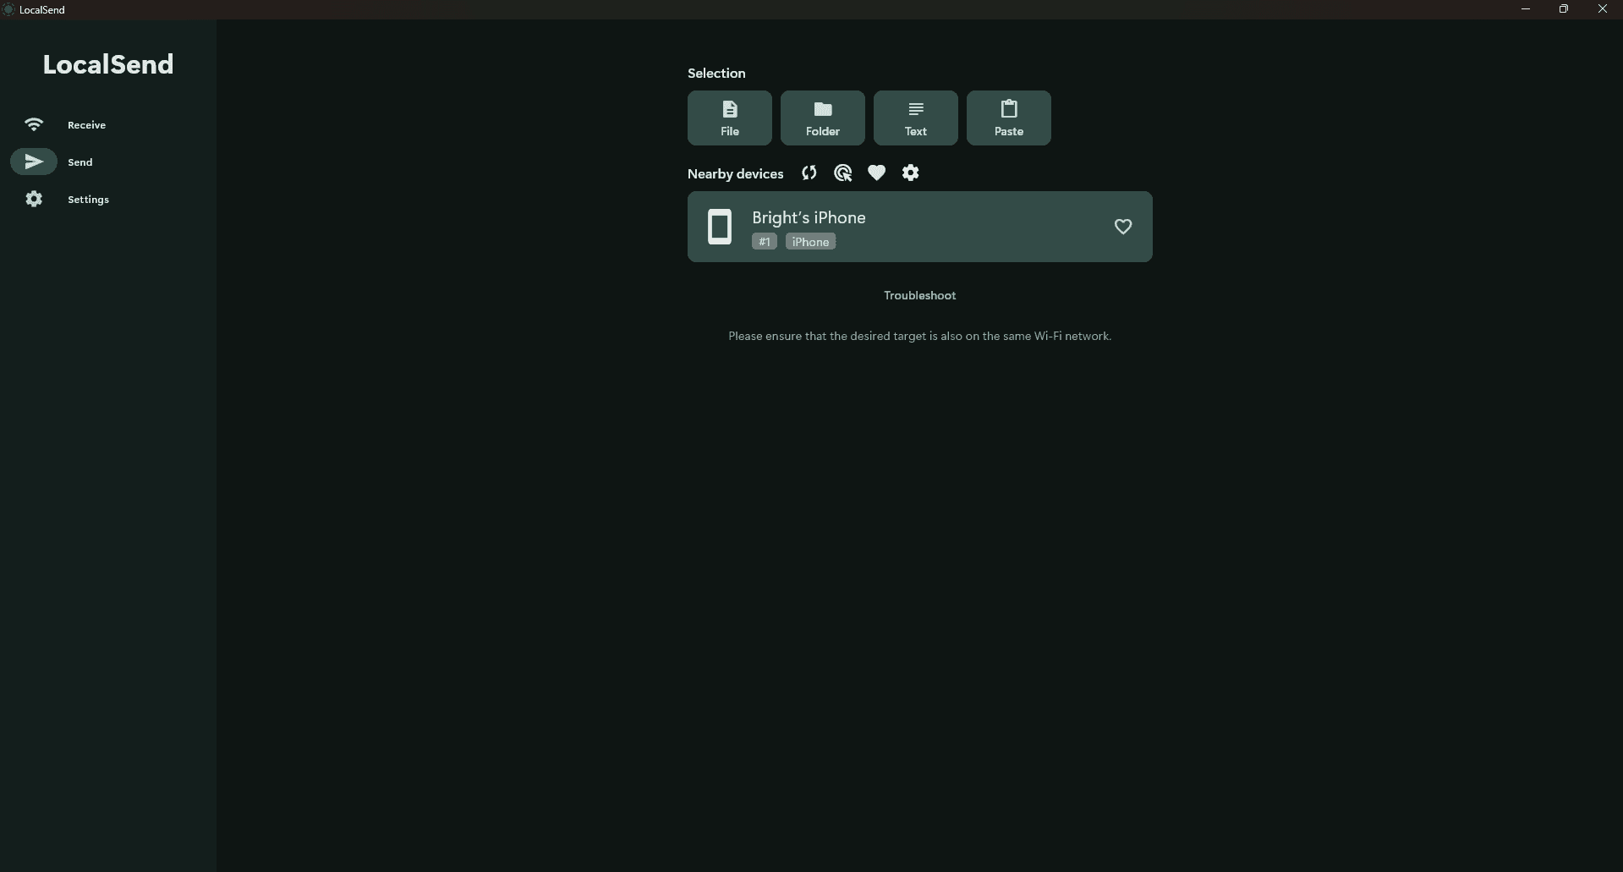Image resolution: width=1623 pixels, height=872 pixels.
Task: Show favorite devices list
Action: 876,173
